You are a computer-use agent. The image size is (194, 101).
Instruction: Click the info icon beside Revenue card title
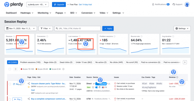click(x=14, y=36)
